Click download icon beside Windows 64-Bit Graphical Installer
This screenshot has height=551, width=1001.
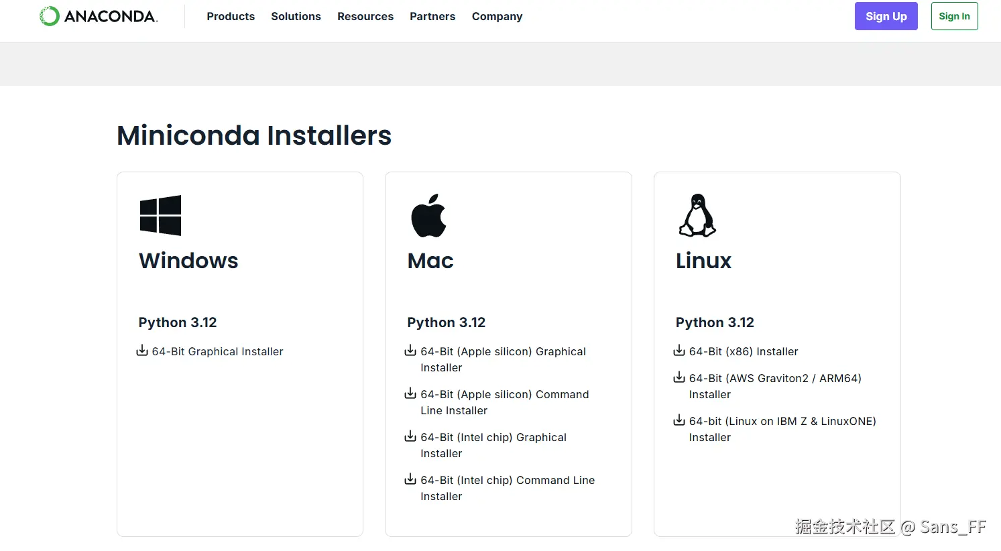coord(142,351)
